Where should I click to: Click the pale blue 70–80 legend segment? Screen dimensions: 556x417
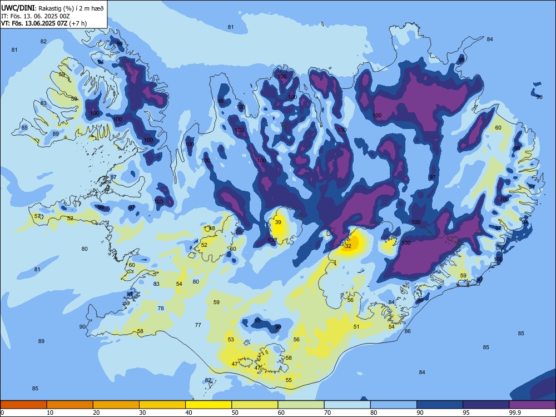(x=347, y=405)
